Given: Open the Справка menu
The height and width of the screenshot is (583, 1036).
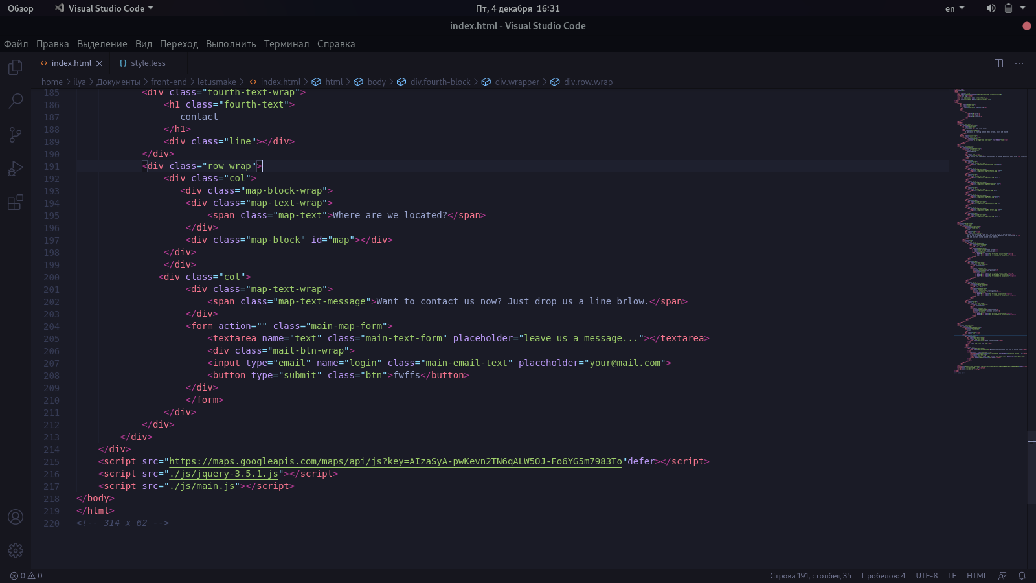Looking at the screenshot, I should pyautogui.click(x=336, y=44).
